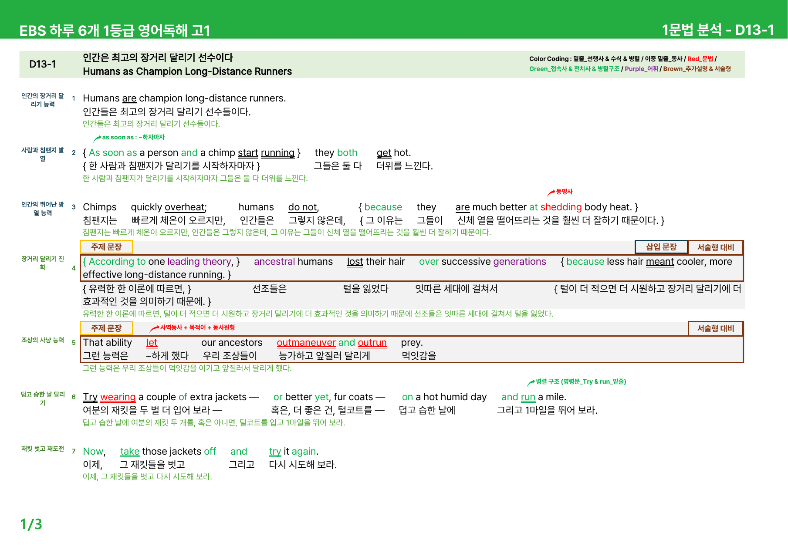788x557 pixels.
Task: Click the underlined 'do not' in sentence 3
Action: coord(303,207)
